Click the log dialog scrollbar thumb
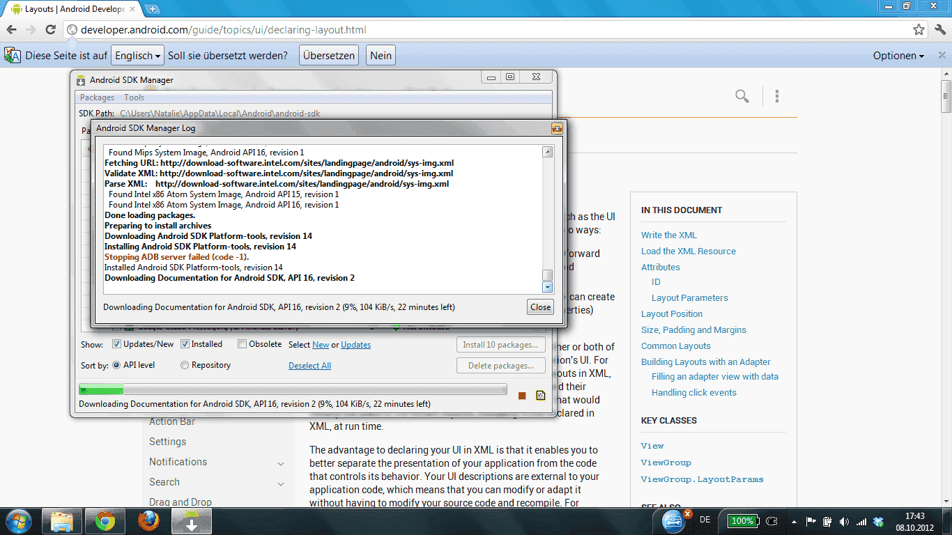The height and width of the screenshot is (535, 952). click(x=548, y=274)
